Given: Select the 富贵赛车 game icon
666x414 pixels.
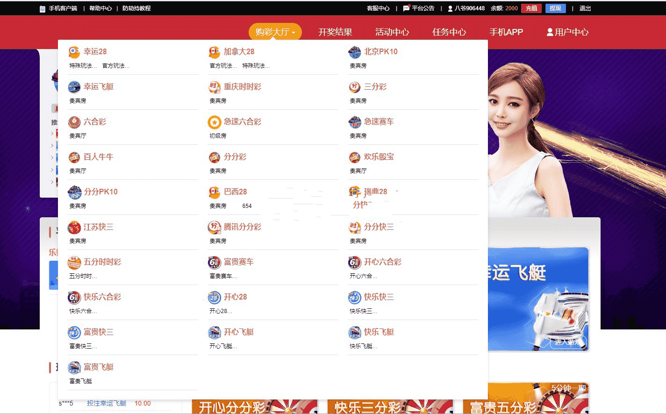Looking at the screenshot, I should 214,262.
